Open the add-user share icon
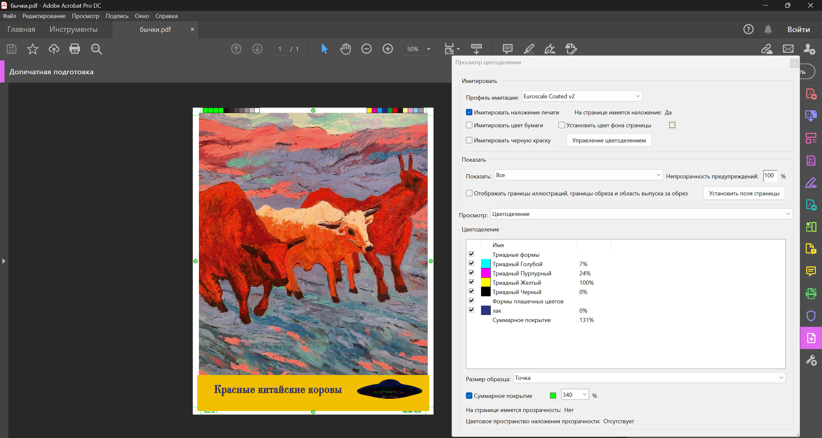The image size is (822, 438). pos(809,49)
